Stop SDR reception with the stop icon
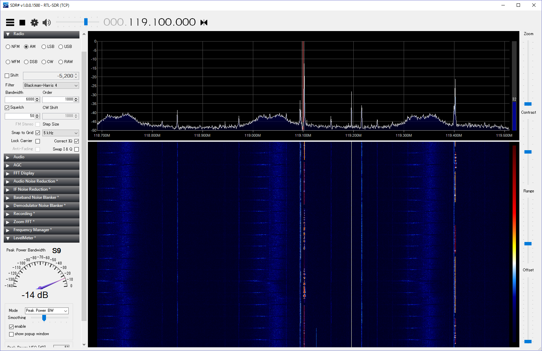This screenshot has width=542, height=351. pyautogui.click(x=22, y=22)
